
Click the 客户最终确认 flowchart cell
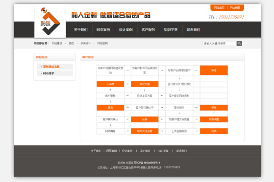click(110, 119)
